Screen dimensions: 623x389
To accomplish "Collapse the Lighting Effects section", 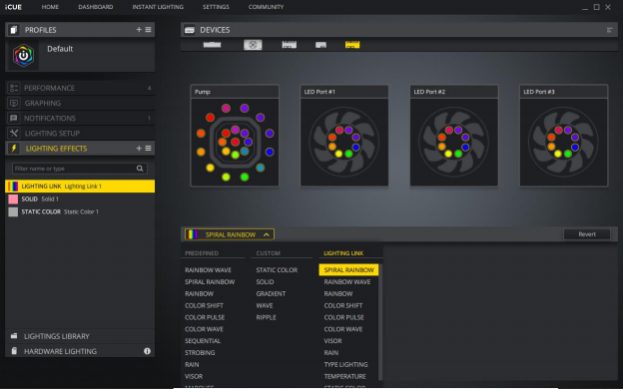I will [x=80, y=148].
